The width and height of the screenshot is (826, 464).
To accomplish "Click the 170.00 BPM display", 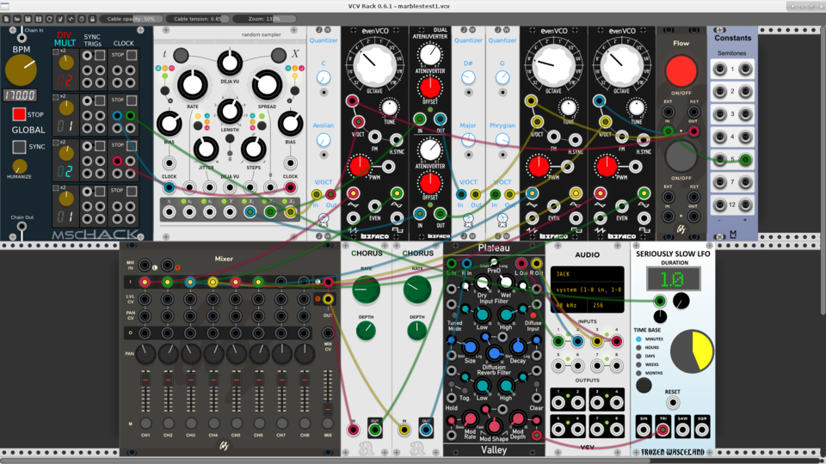I will [x=20, y=95].
